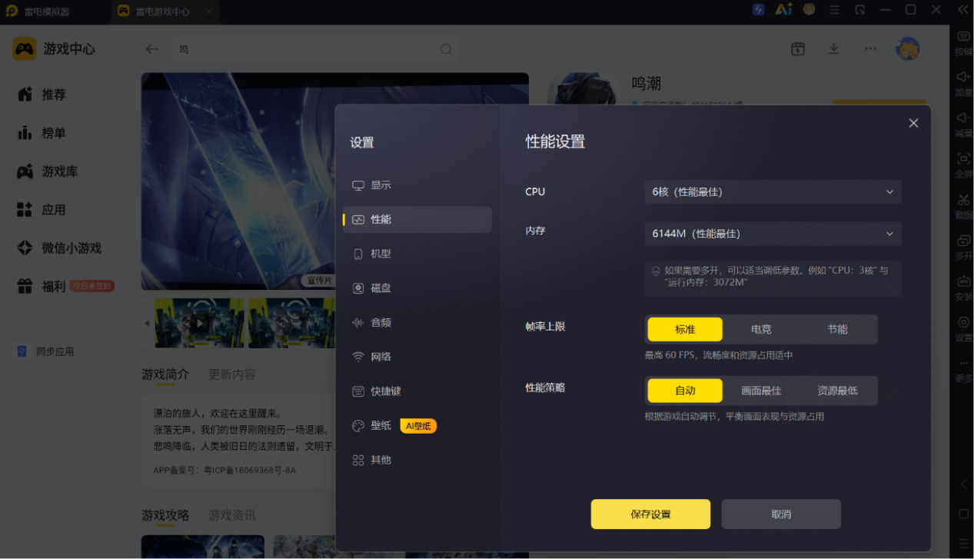Set performance strategy to 自动

pyautogui.click(x=685, y=391)
